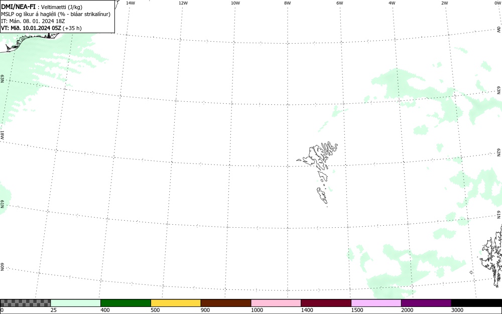Click the 8W longitude label

[x=288, y=3]
